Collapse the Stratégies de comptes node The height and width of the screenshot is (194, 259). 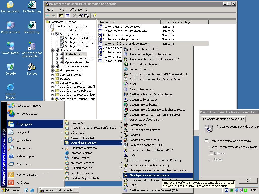[x=53, y=34]
